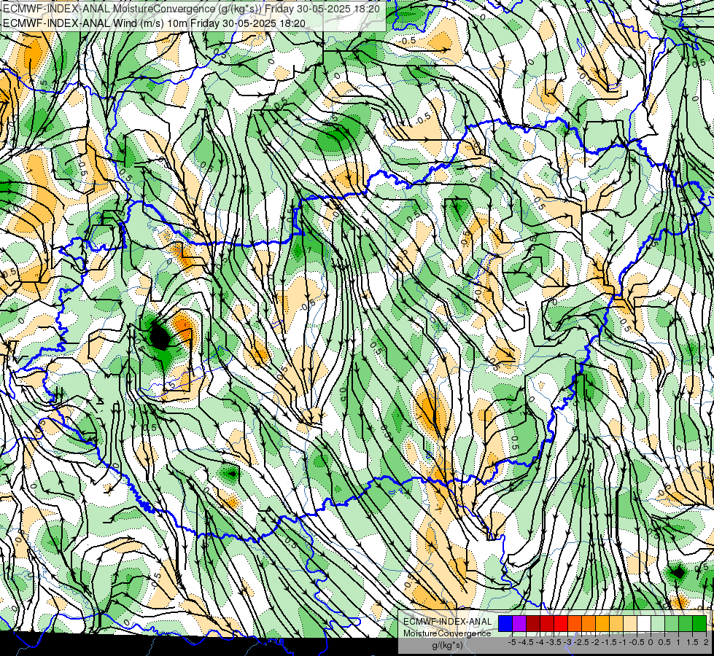Click the -3.5 legend scale value
Image resolution: width=714 pixels, height=656 pixels.
(554, 642)
